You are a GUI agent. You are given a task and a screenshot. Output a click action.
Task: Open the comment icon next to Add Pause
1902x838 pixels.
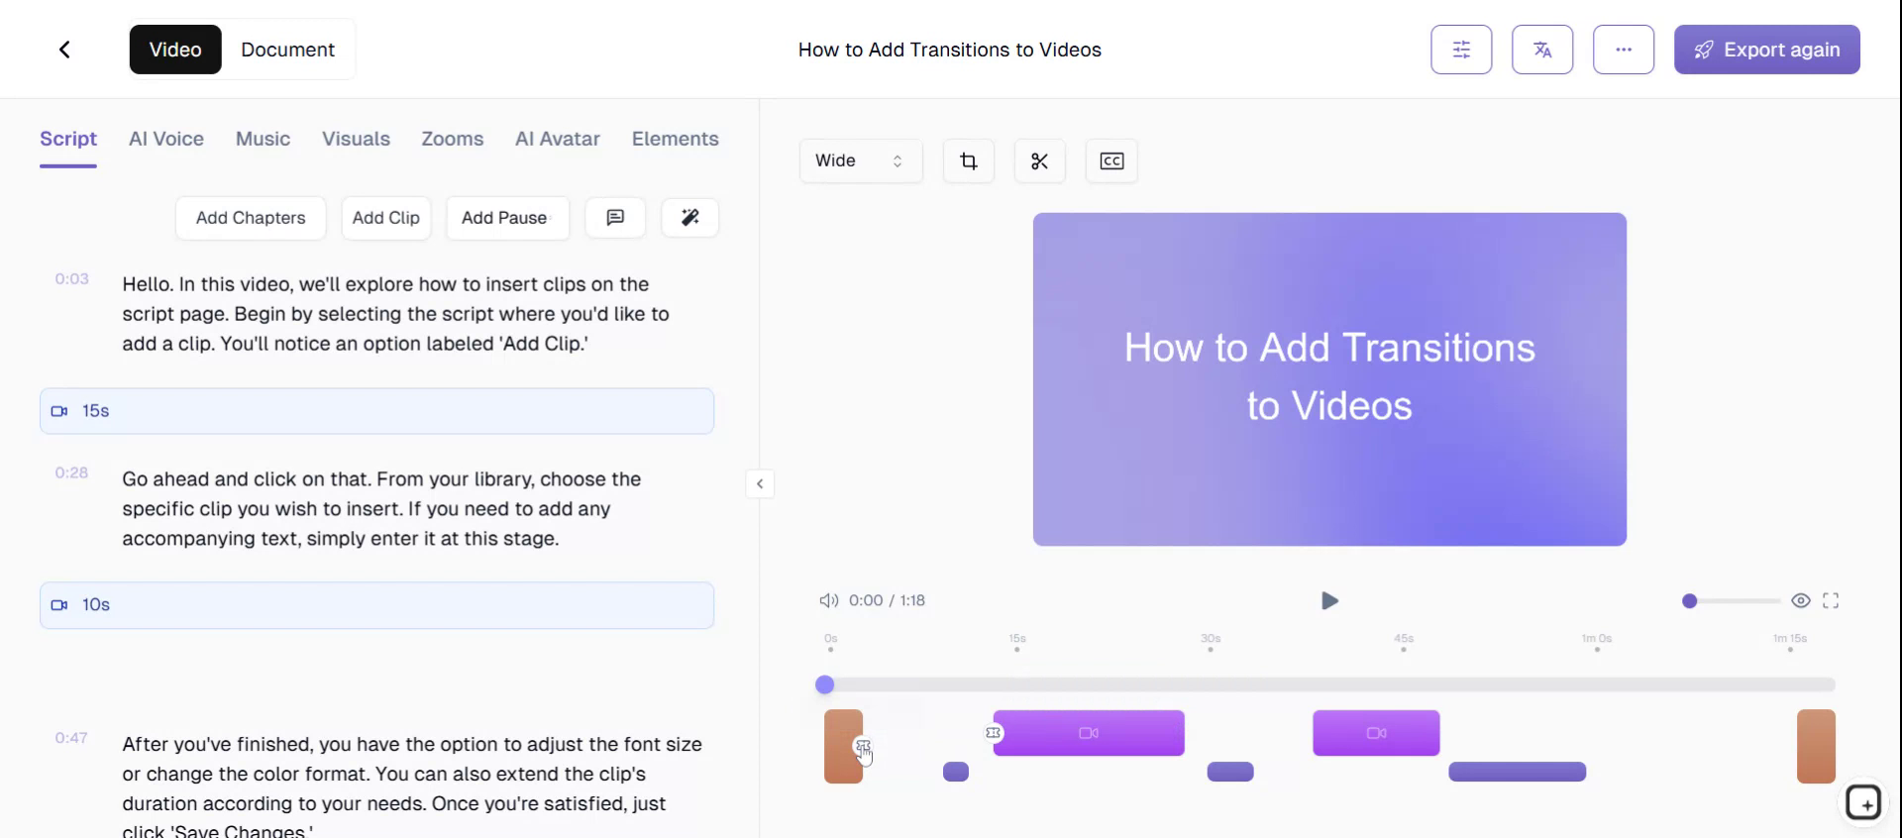coord(615,218)
